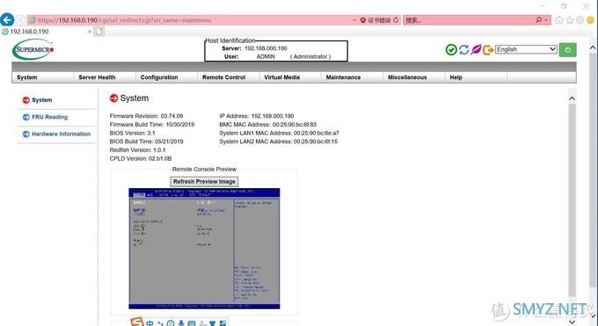Click the inner pane scroll up arrow
Screen dimensions: 598x326
pyautogui.click(x=572, y=98)
